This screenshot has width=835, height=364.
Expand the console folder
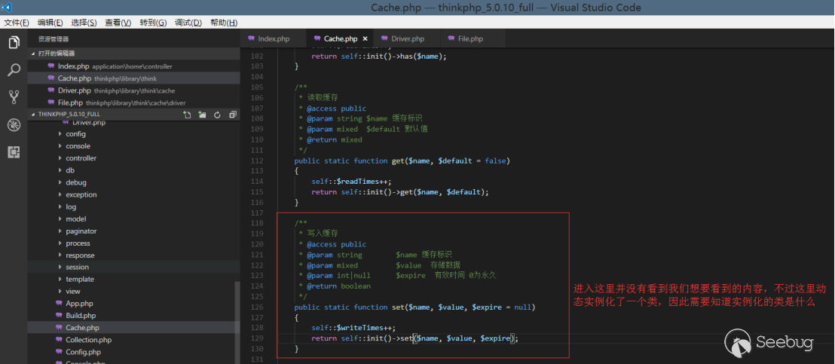[133, 145]
